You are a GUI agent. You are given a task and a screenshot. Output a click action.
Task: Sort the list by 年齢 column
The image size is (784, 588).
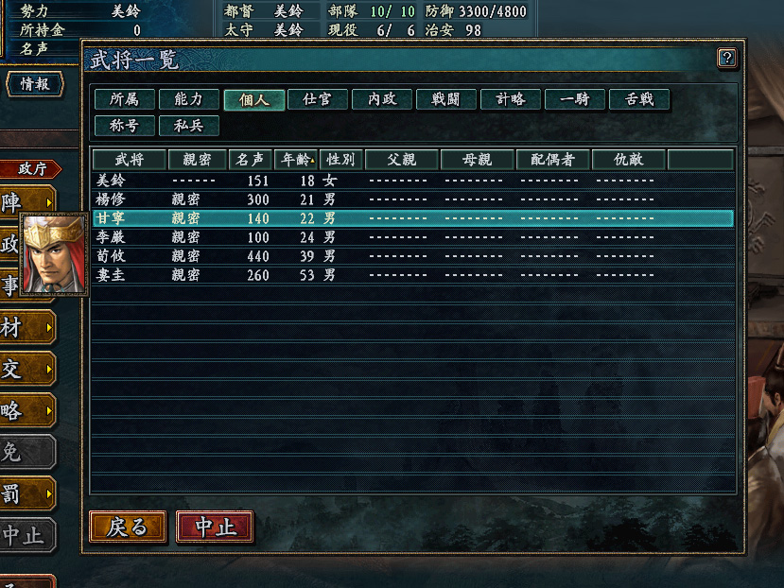[x=296, y=160]
